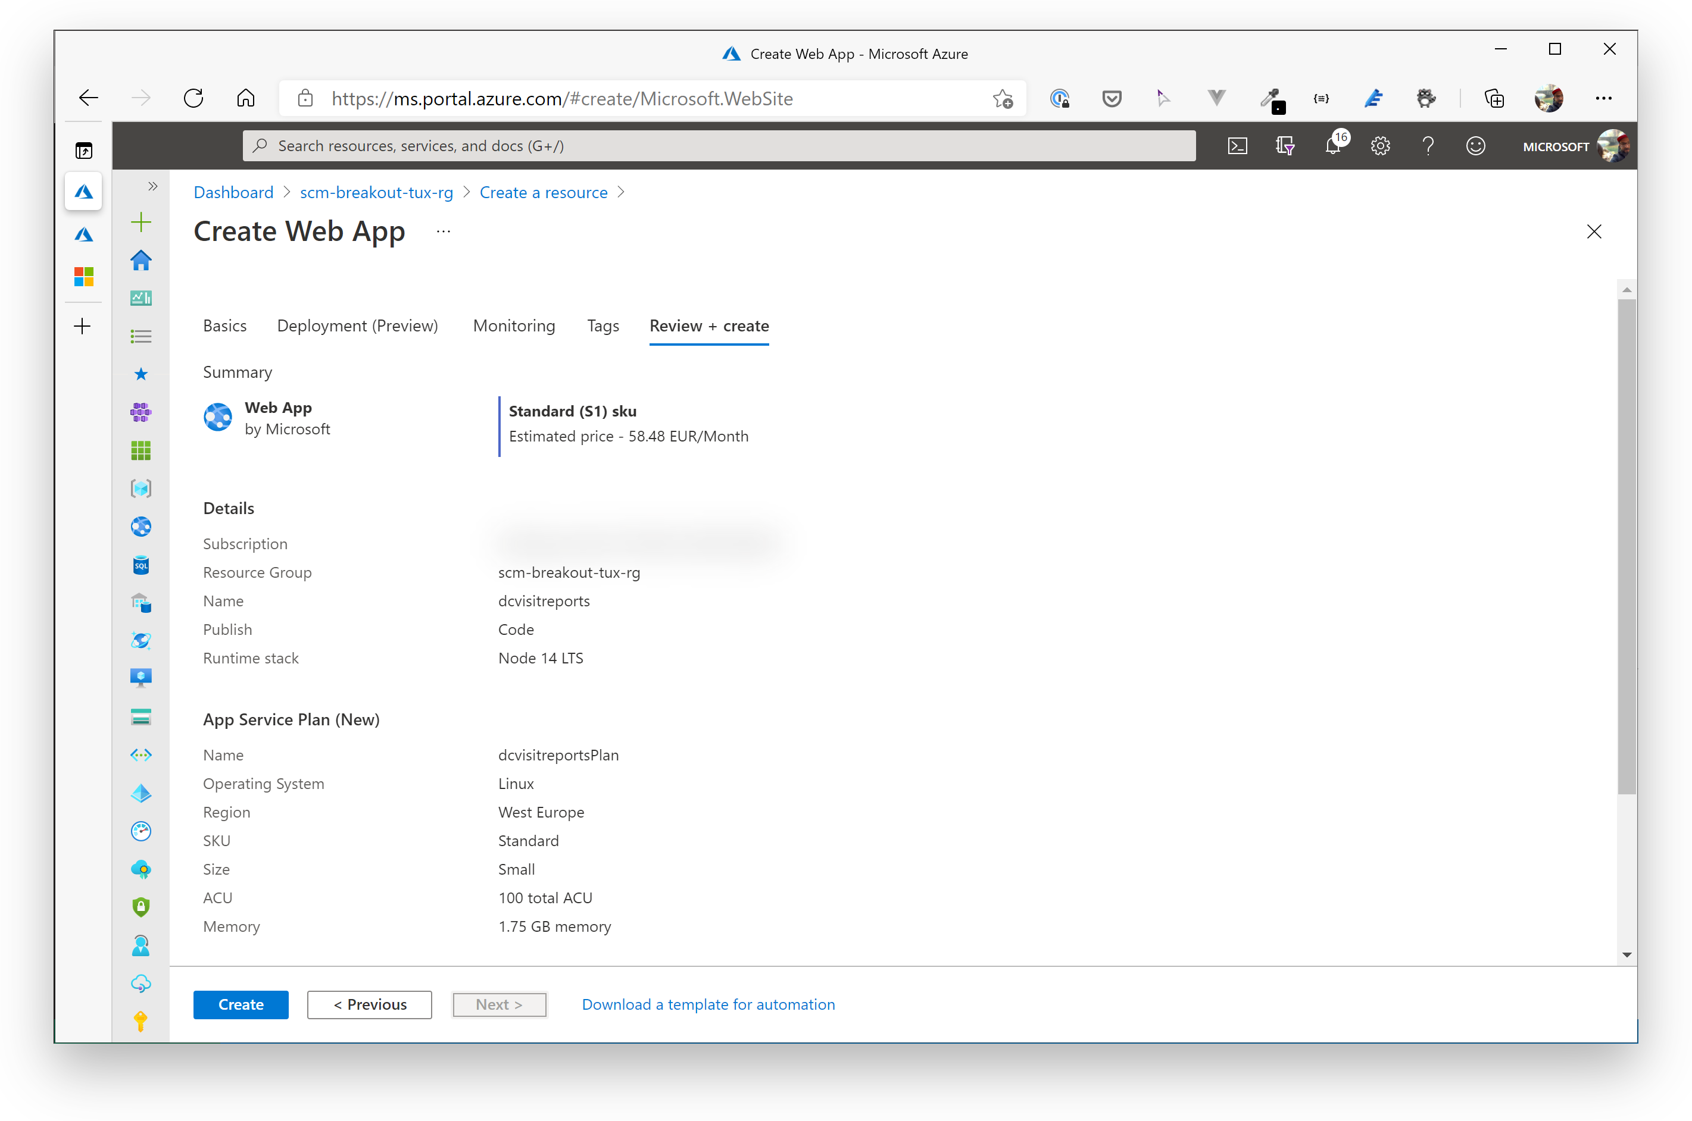Screen dimensions: 1692x1121
Task: Click the browser address bar URL
Action: [562, 99]
